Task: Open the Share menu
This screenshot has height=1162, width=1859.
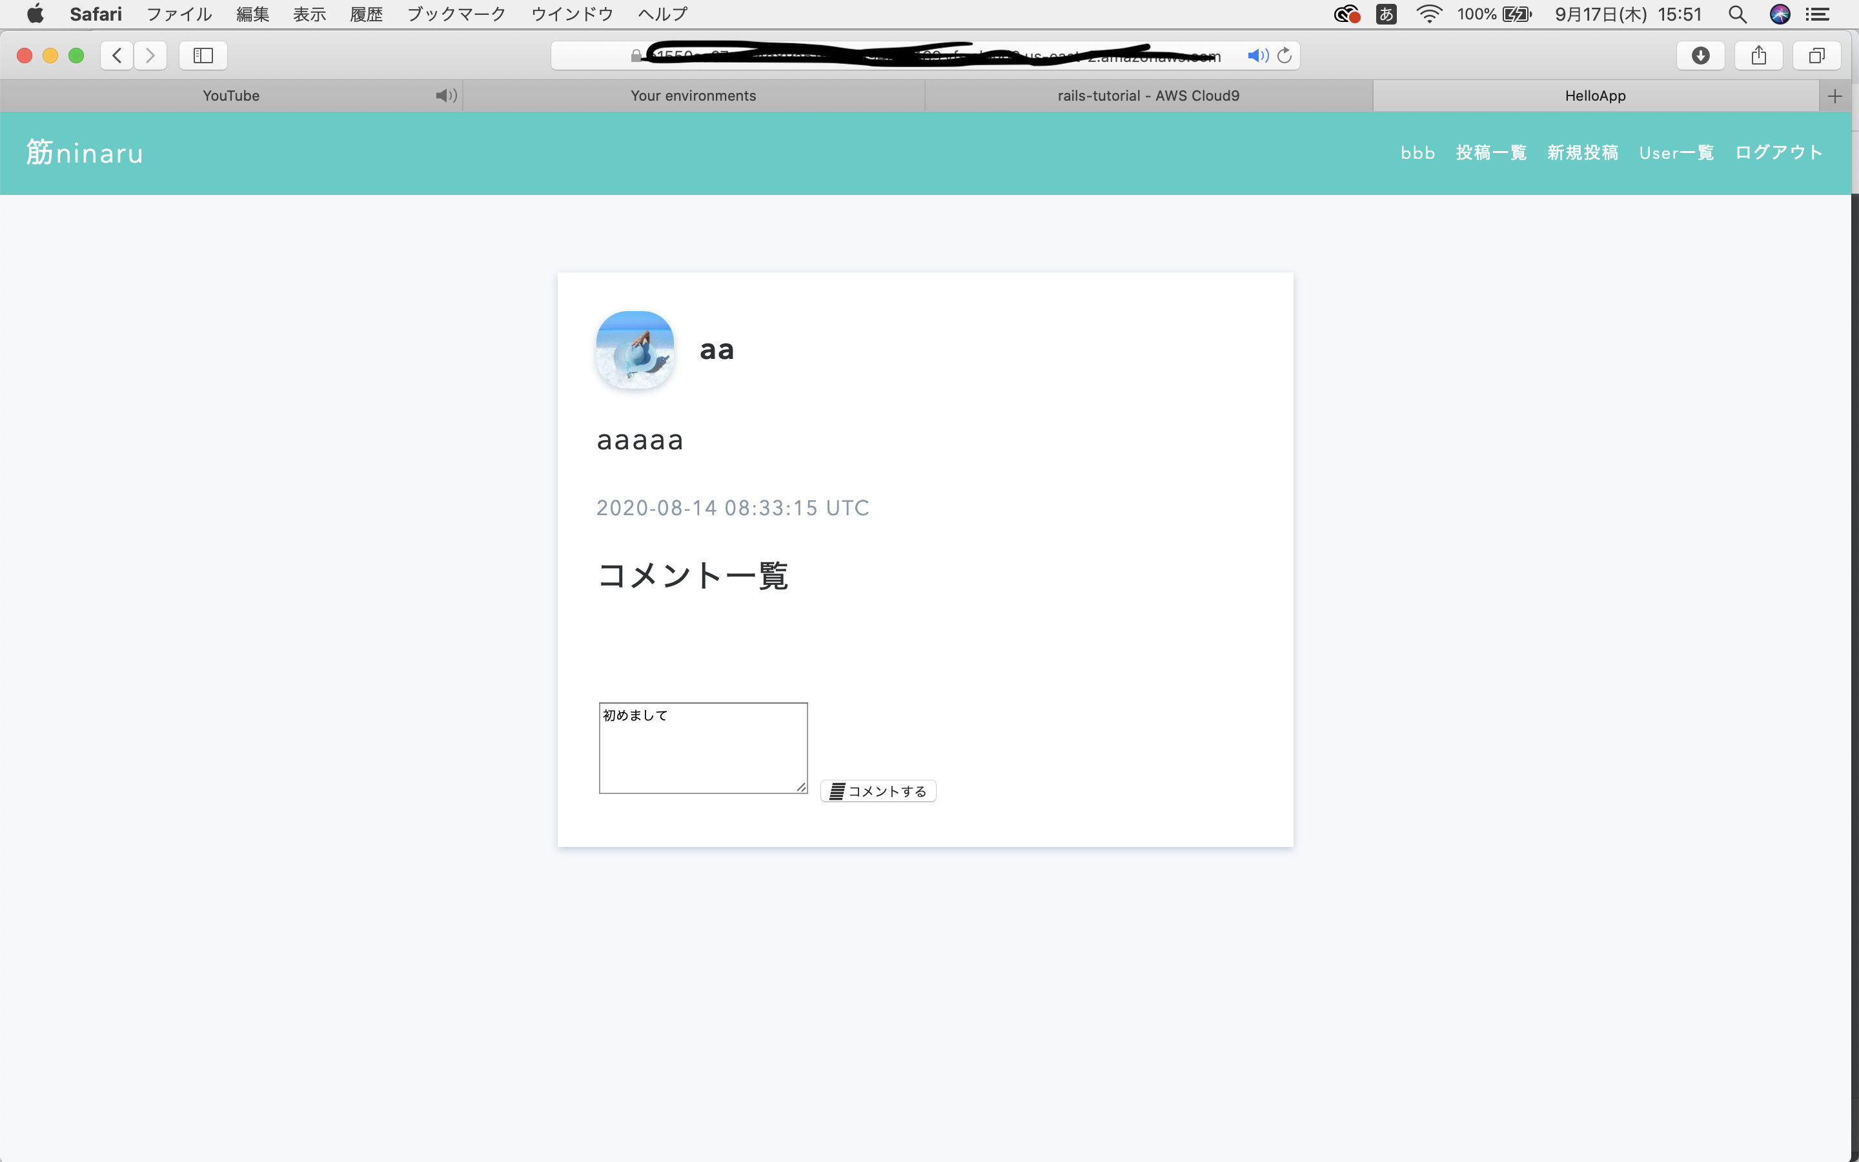Action: 1758,55
